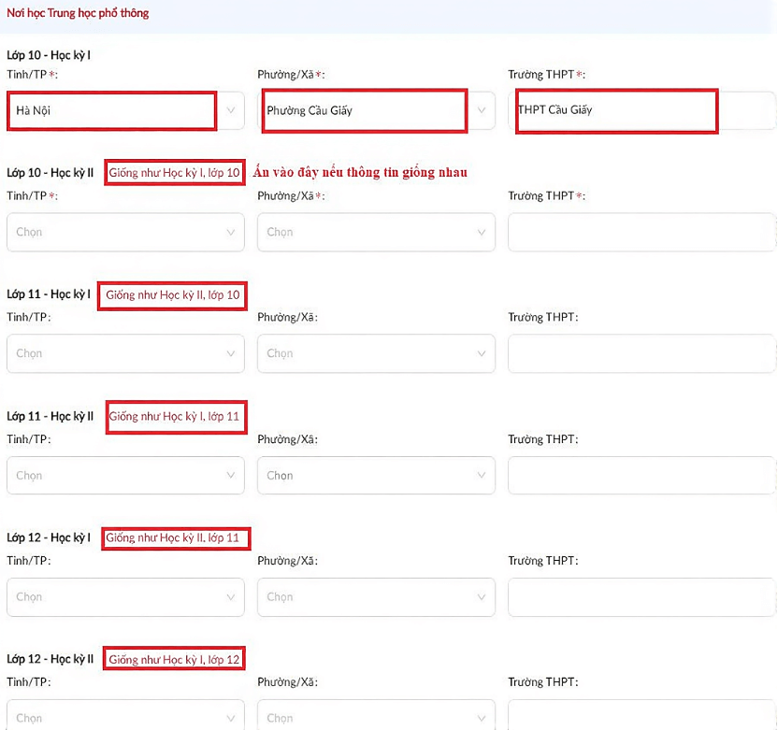This screenshot has width=778, height=730.
Task: Focus Trường THPT field for Lớp 12 Học kỳ I
Action: [641, 596]
